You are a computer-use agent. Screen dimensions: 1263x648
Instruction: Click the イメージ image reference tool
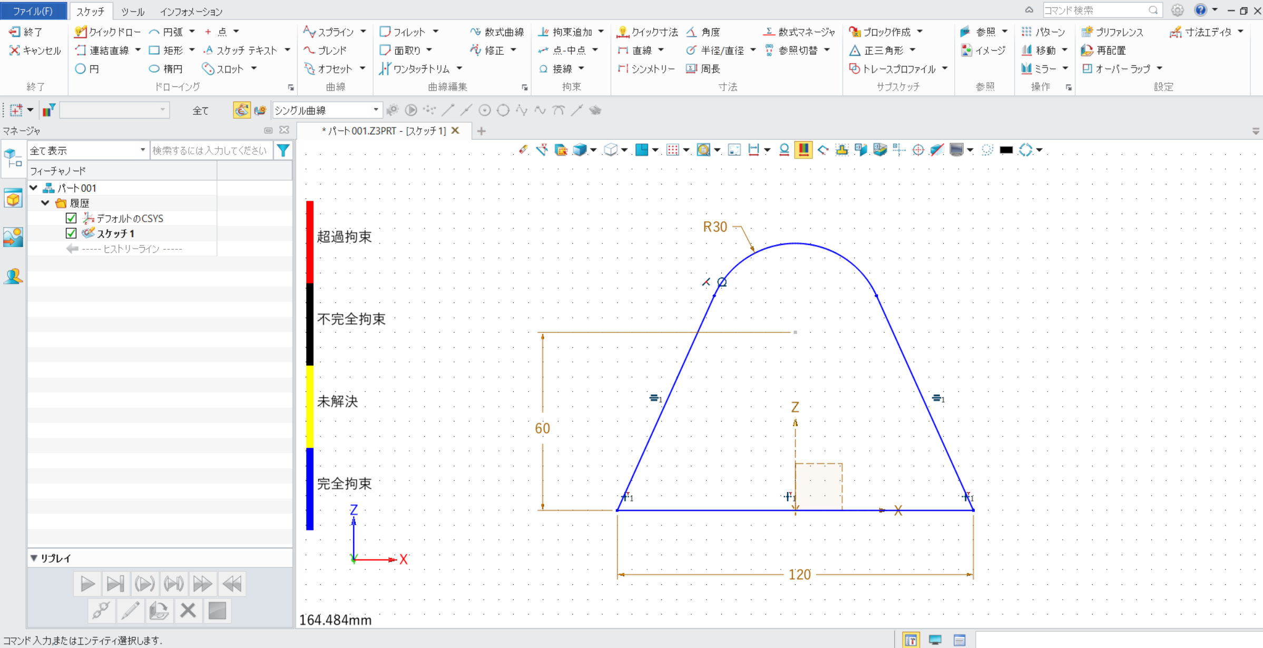(x=984, y=50)
